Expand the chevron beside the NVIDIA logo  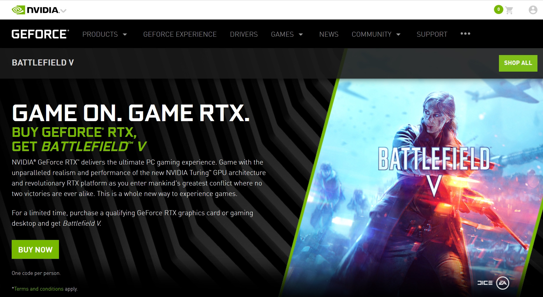click(63, 11)
